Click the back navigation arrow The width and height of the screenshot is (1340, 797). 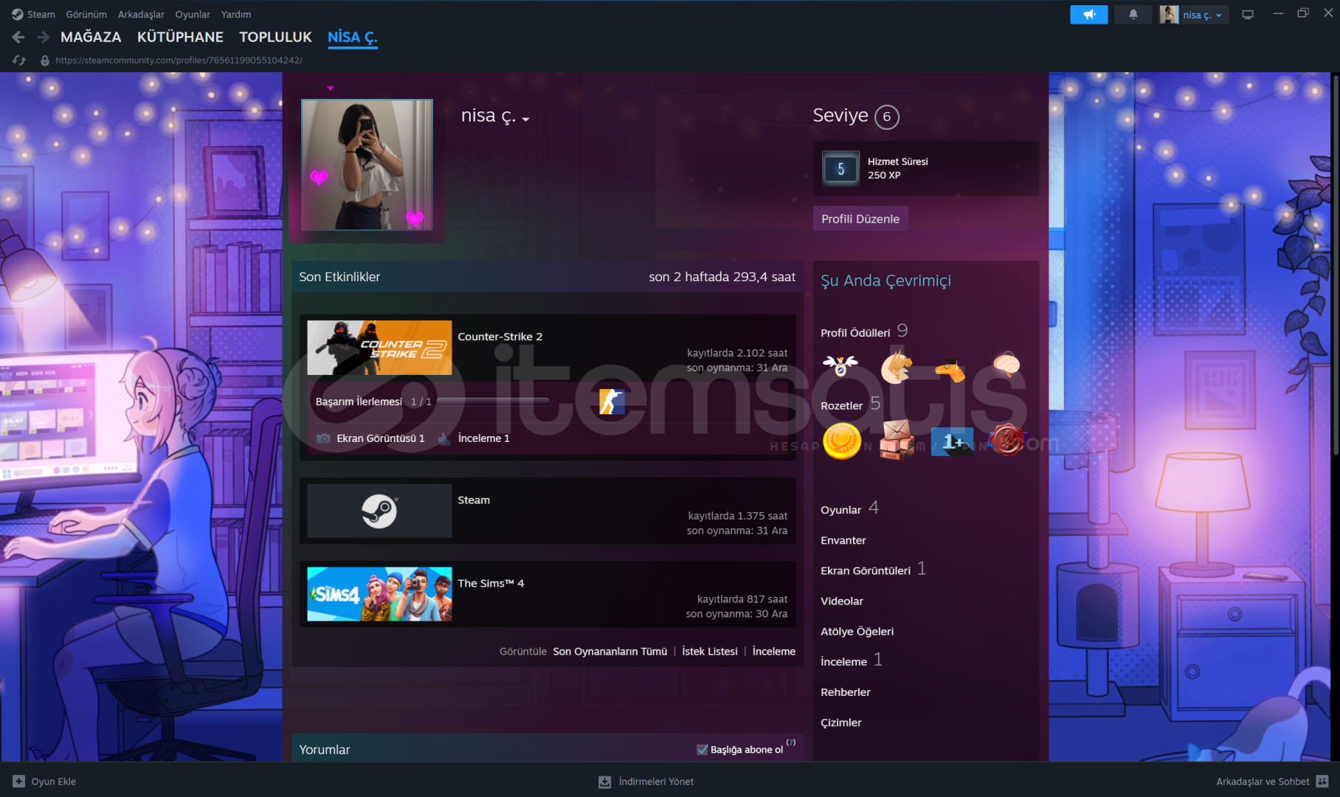pyautogui.click(x=18, y=37)
